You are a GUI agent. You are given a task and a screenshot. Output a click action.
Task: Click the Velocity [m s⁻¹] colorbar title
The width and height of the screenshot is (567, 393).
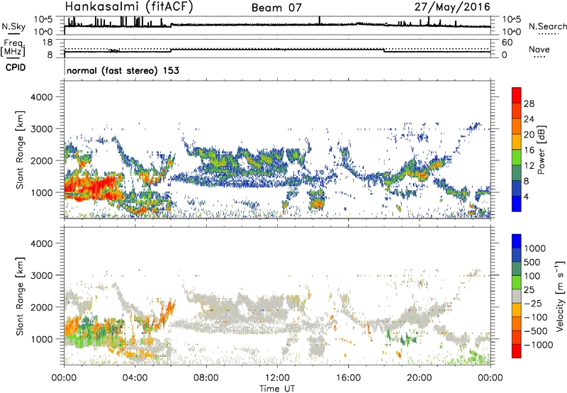[560, 296]
